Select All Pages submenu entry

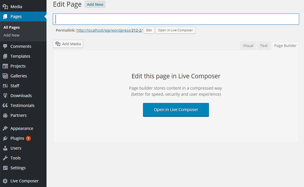tap(12, 28)
